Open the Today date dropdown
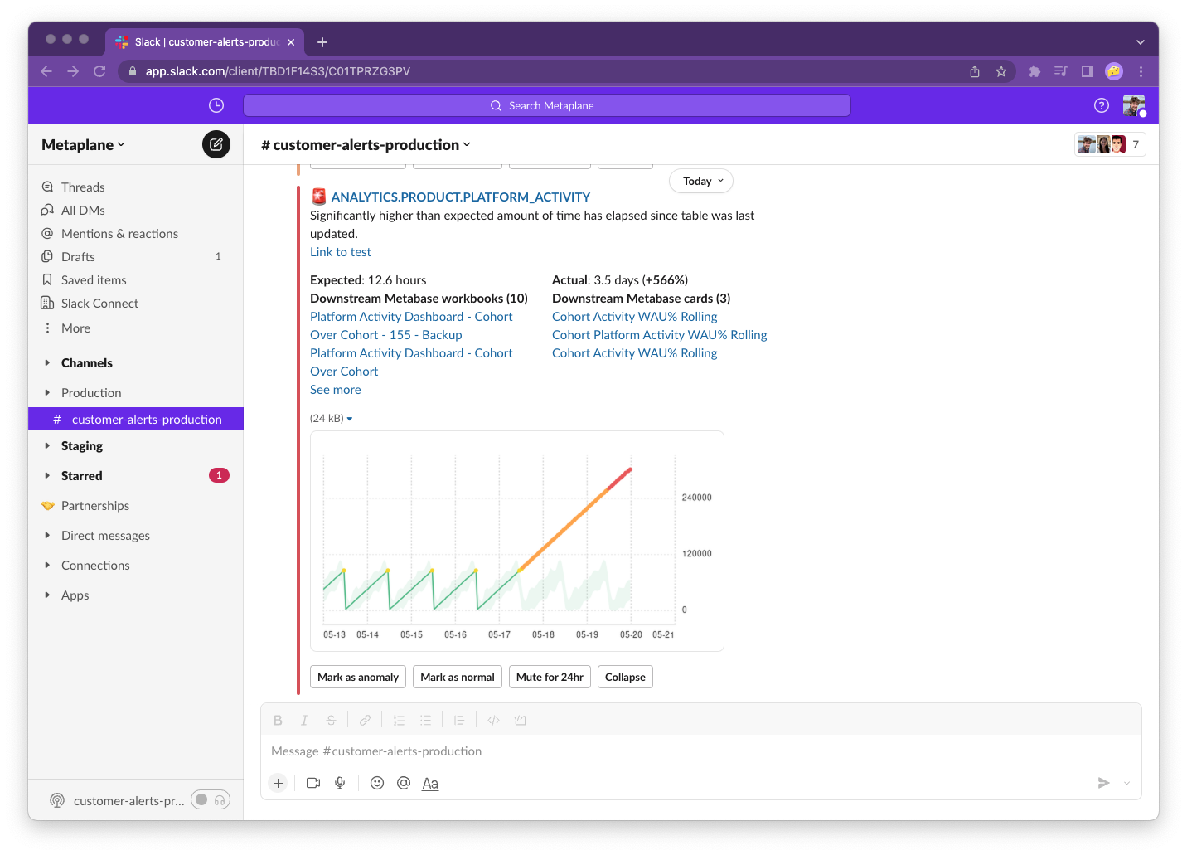 [700, 181]
